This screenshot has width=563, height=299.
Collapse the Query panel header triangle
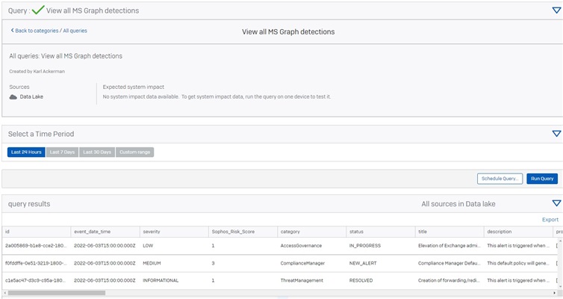tap(556, 10)
